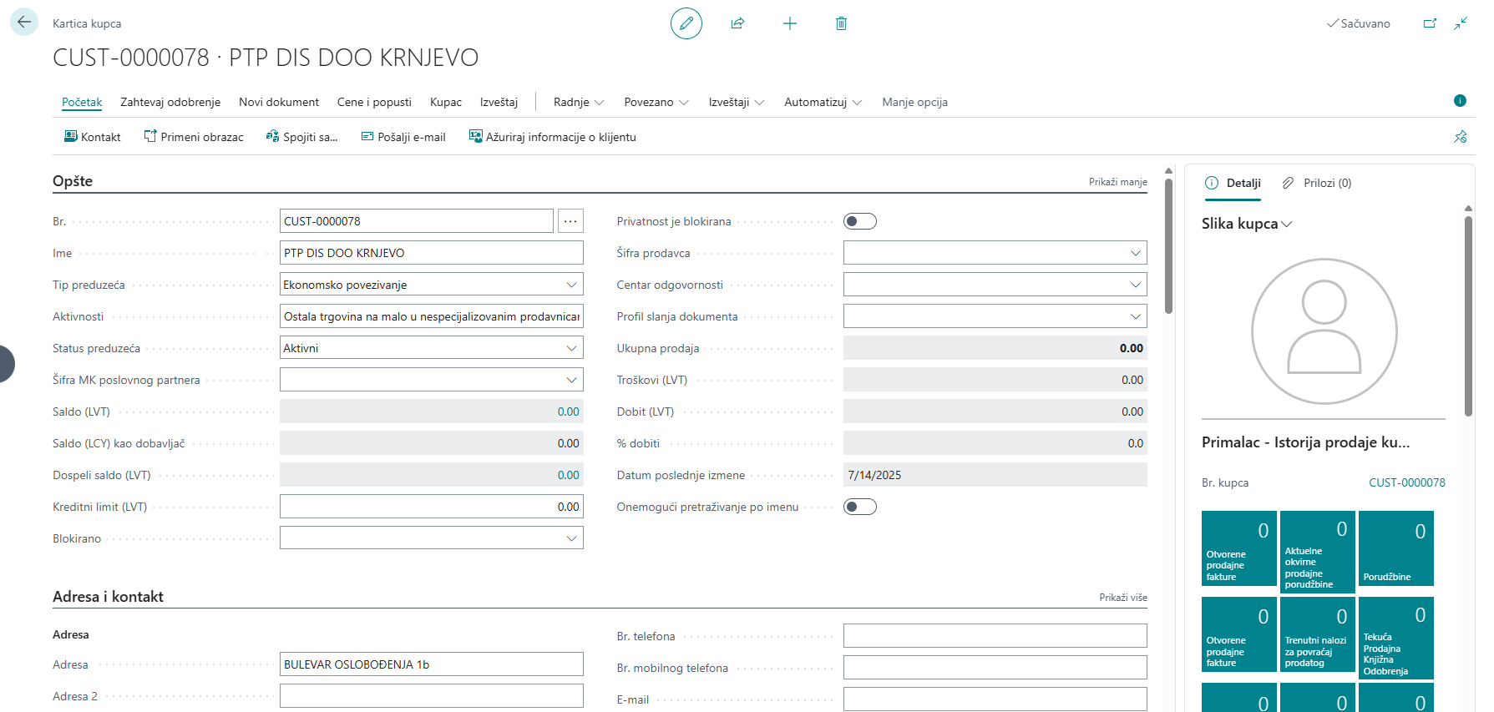Screen dimensions: 1494x712
Task: Open the Radnje menu
Action: pos(578,102)
